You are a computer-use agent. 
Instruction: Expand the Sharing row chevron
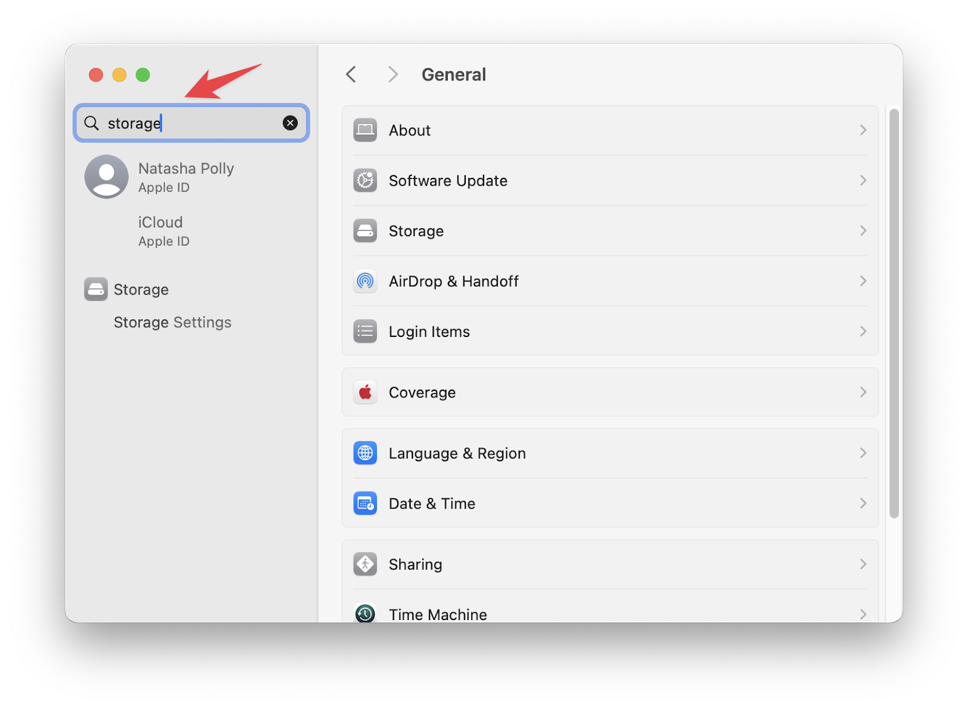coord(863,564)
